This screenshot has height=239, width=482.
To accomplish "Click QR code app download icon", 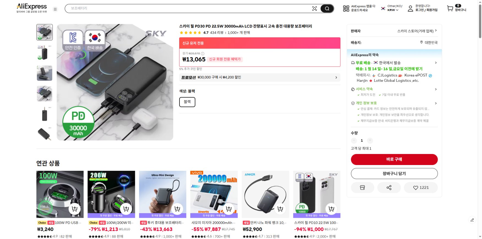I will tap(346, 9).
